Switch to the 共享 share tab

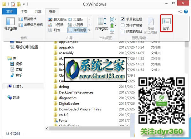pos(38,12)
